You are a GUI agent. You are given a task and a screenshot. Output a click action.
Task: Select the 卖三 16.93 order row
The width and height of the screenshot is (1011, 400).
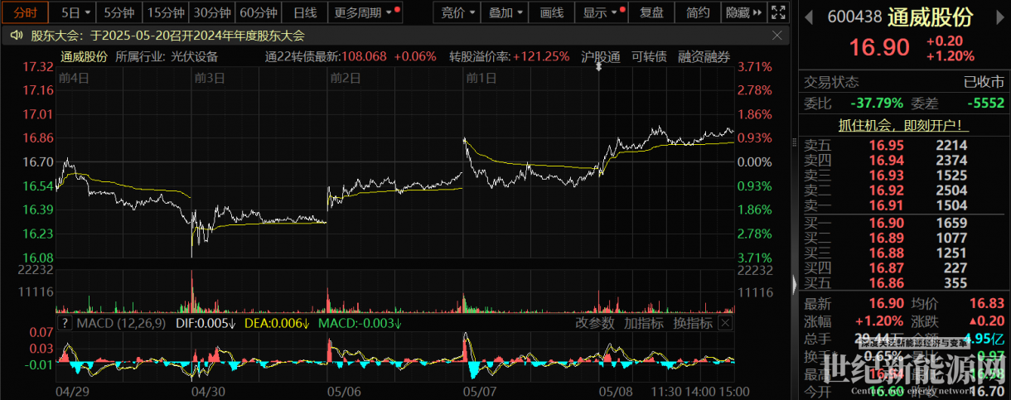point(904,176)
